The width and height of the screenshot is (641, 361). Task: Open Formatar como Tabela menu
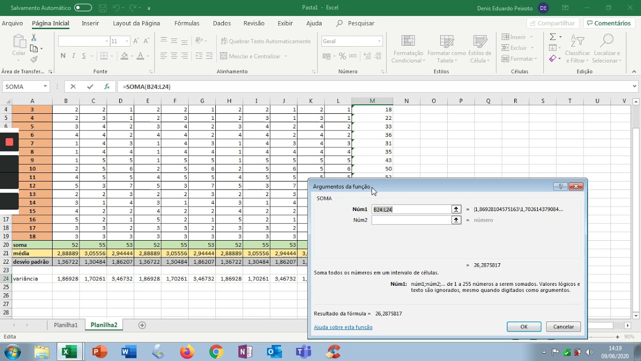446,49
